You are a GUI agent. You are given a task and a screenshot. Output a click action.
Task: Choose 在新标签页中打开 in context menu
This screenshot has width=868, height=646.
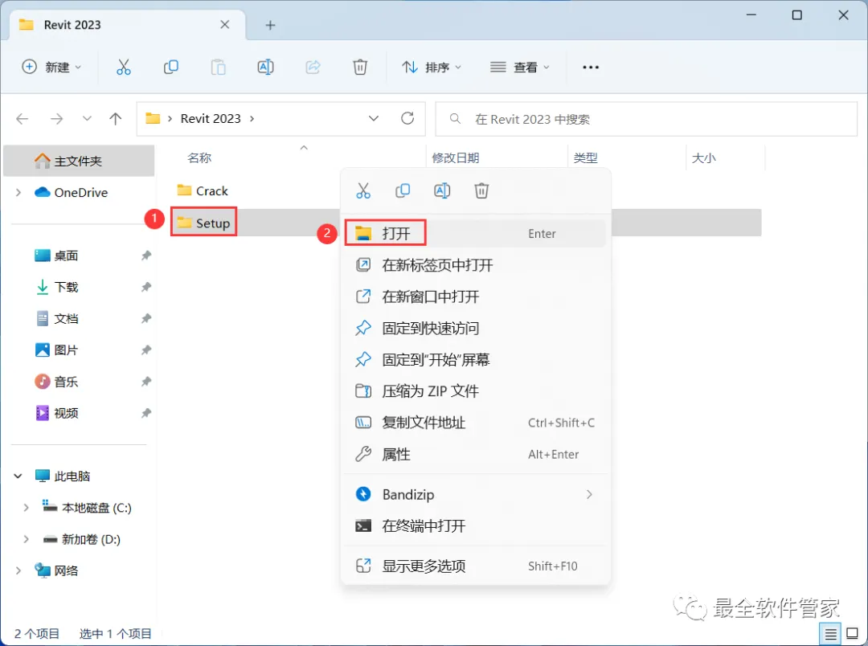click(x=476, y=265)
